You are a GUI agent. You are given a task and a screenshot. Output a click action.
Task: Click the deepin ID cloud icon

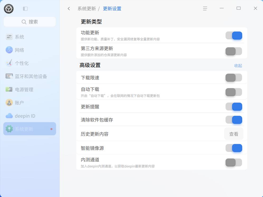click(9, 116)
